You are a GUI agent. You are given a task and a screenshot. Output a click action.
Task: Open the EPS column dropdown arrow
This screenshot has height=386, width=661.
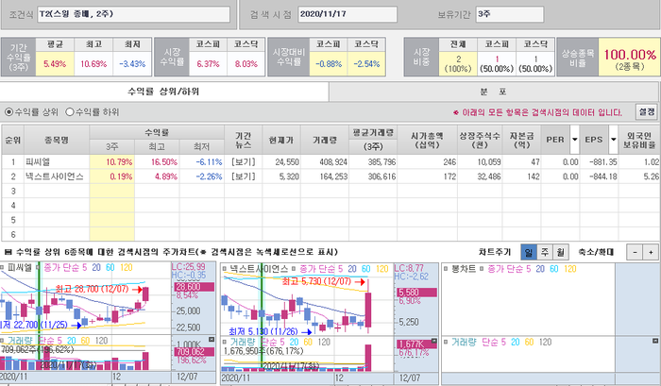pyautogui.click(x=614, y=139)
